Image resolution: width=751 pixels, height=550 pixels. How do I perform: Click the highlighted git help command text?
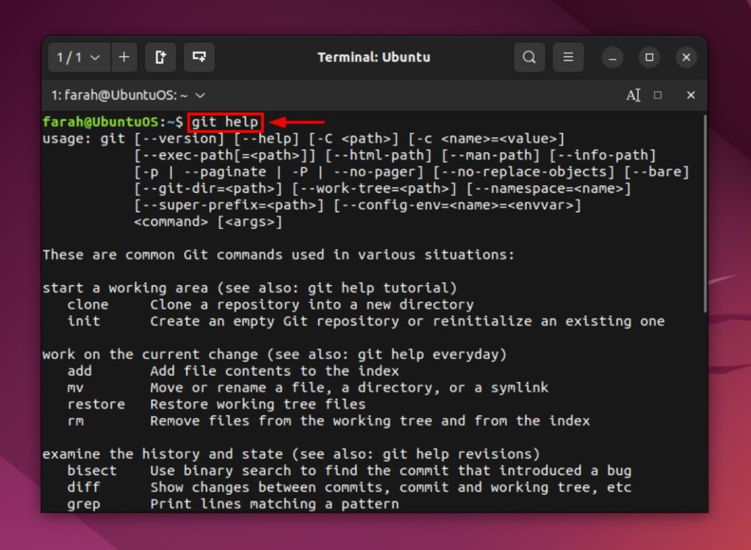[225, 122]
